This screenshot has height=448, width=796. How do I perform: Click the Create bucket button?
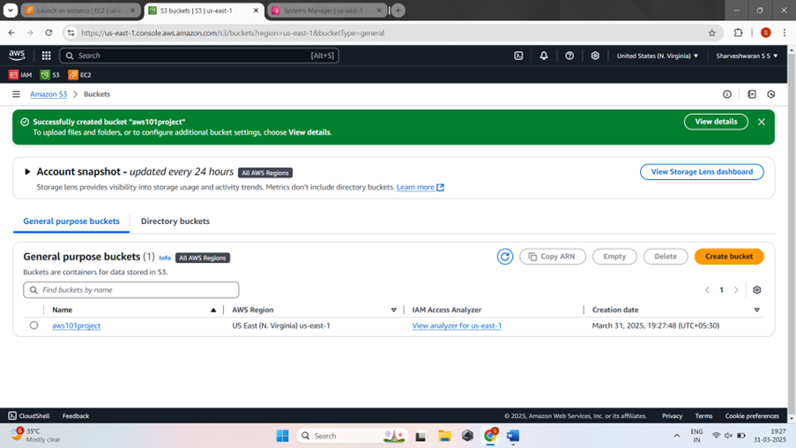pyautogui.click(x=729, y=257)
